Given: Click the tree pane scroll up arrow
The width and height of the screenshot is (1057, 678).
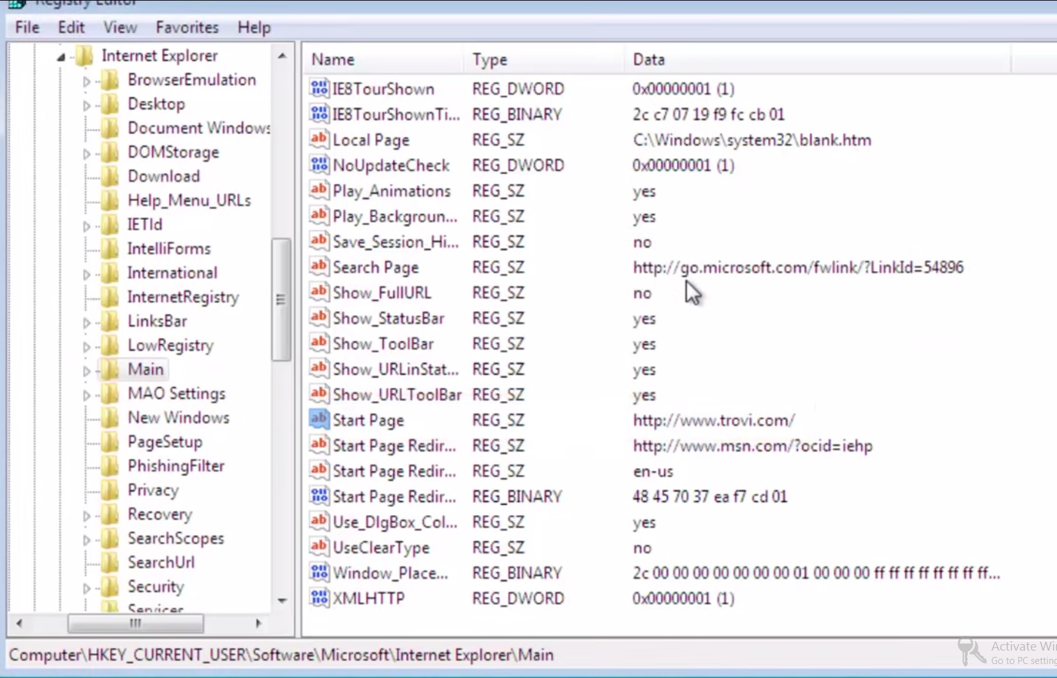Looking at the screenshot, I should click(x=282, y=56).
